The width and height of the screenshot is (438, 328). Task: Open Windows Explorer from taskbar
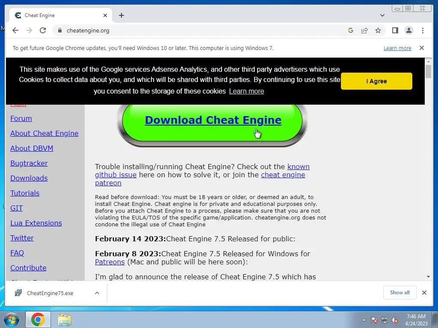pyautogui.click(x=65, y=320)
